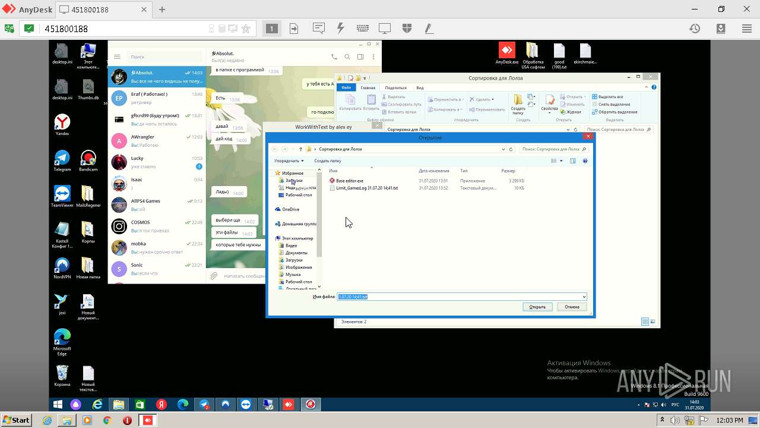
Task: Click the Telegram attach file paperclip
Action: (x=214, y=276)
